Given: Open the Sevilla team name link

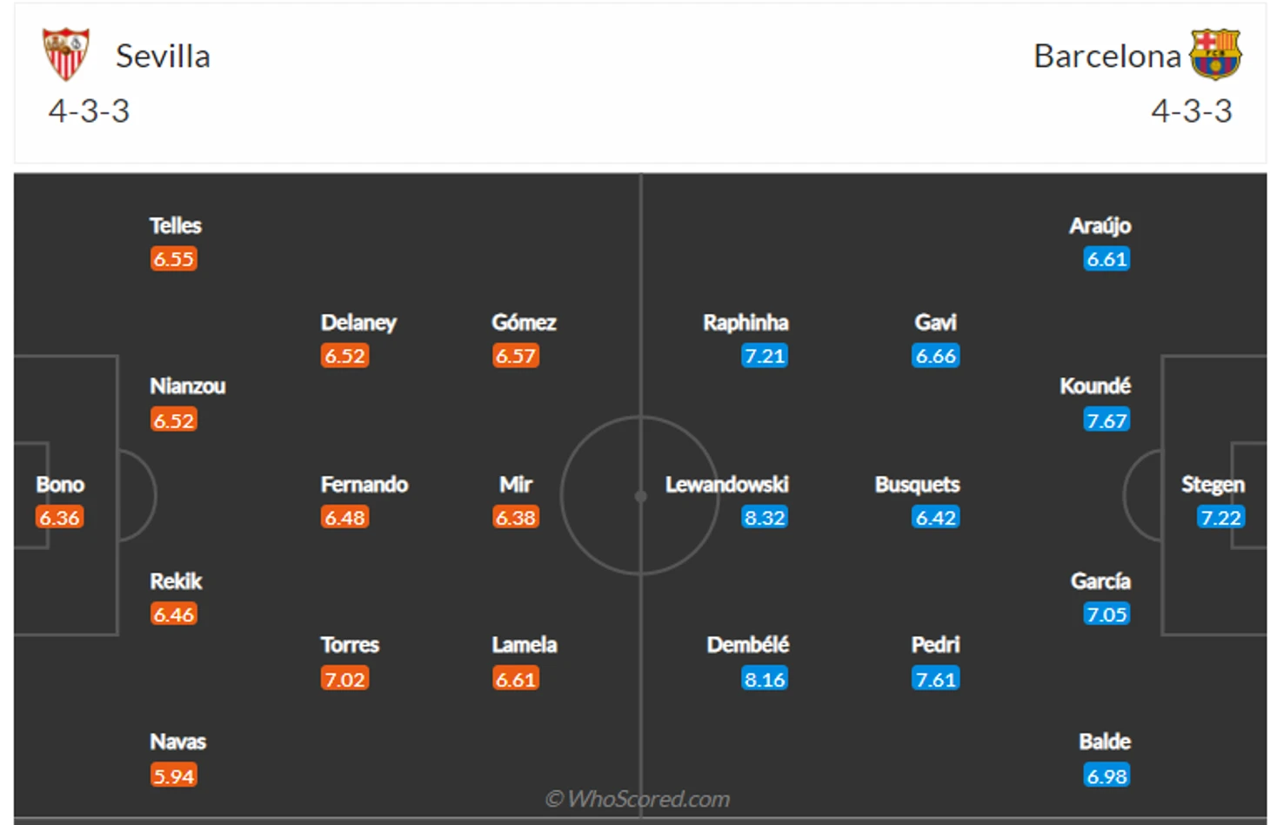Looking at the screenshot, I should 163,57.
